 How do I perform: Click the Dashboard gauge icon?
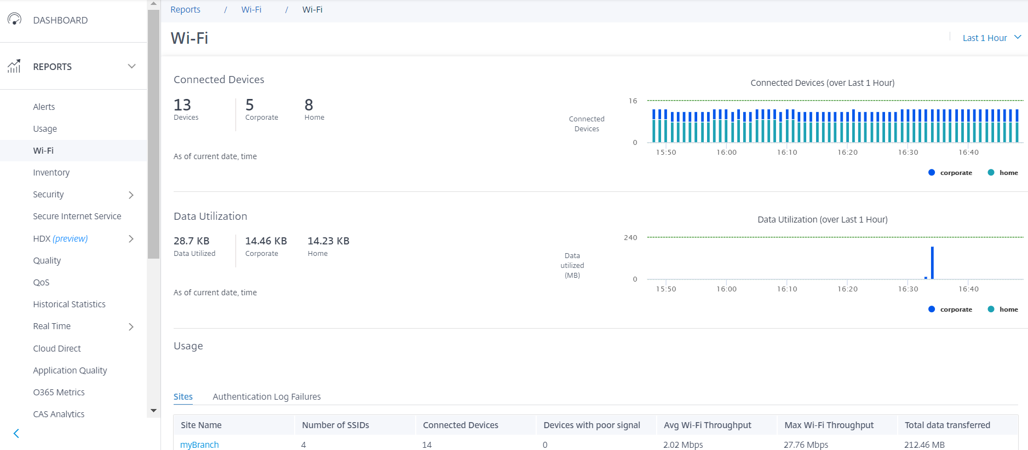14,20
